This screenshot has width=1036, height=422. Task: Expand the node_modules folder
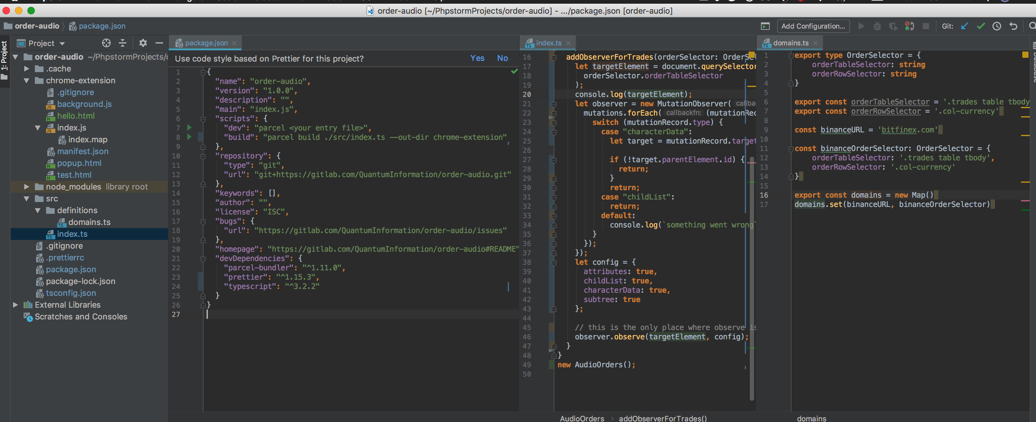26,187
